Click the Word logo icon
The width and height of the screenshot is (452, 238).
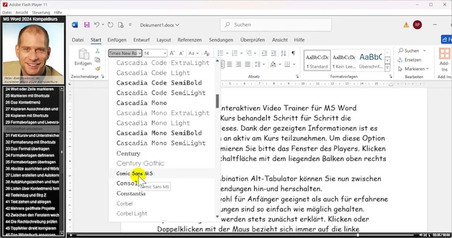(x=75, y=25)
